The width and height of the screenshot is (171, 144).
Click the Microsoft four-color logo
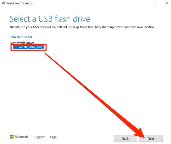12,137
